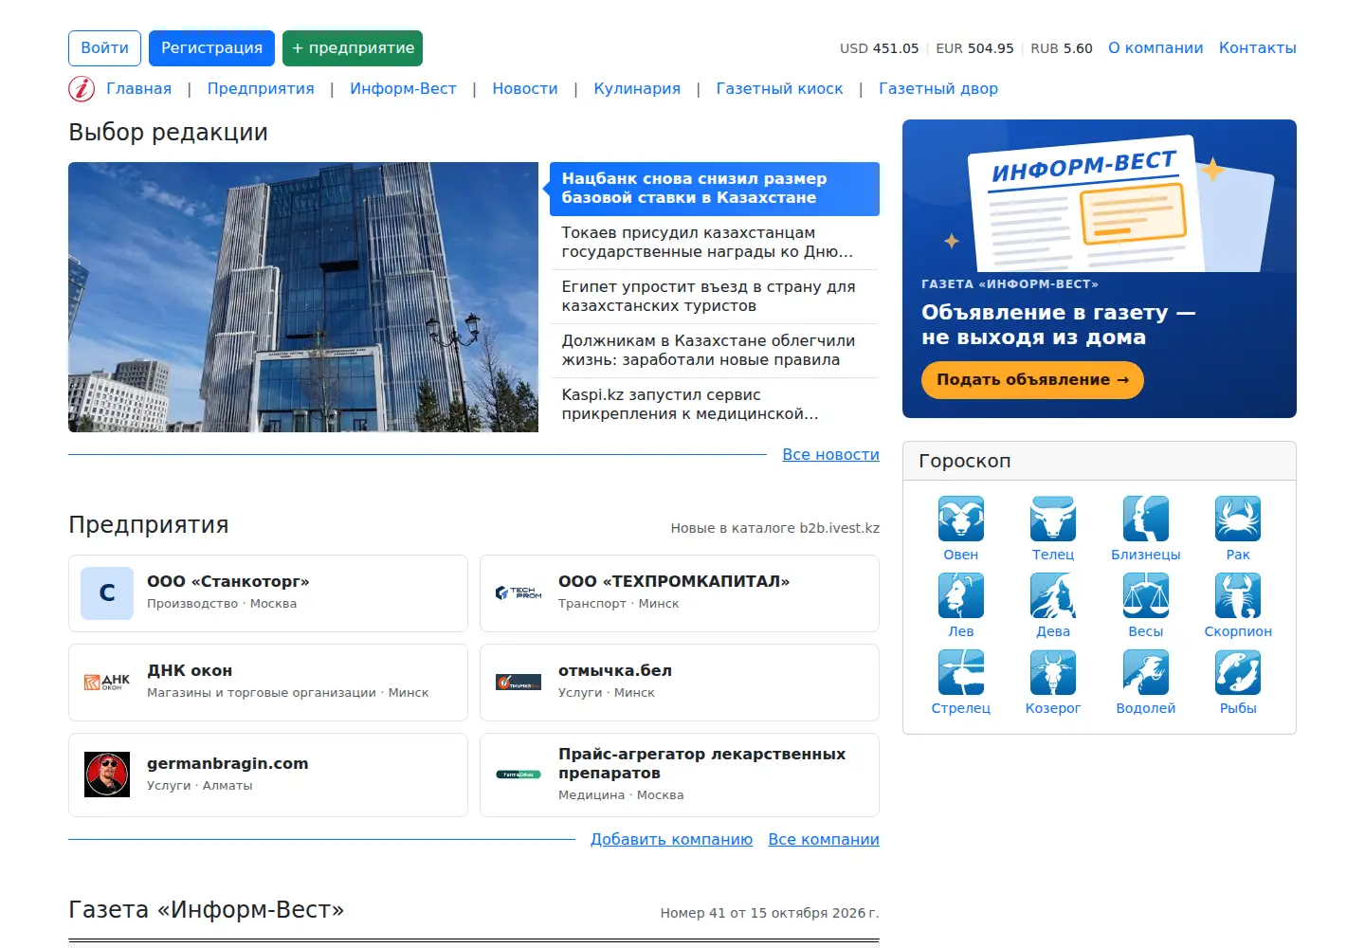This screenshot has width=1365, height=948.
Task: Click the EUR 504.95 exchange rate
Action: (974, 48)
